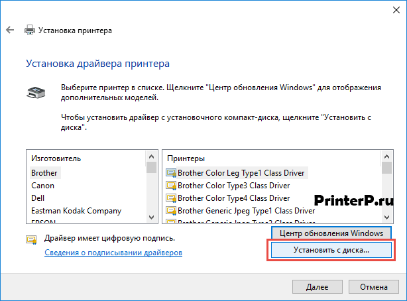Click the 'Установить с диска...' button
407x301 pixels.
pos(331,251)
